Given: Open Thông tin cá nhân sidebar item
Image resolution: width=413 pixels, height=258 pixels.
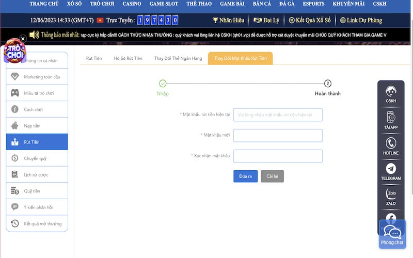Looking at the screenshot, I should point(37,60).
